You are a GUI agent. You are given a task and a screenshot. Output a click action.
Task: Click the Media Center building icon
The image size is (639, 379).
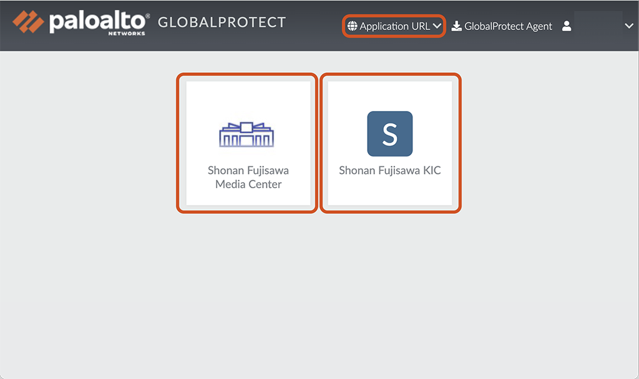pyautogui.click(x=248, y=134)
